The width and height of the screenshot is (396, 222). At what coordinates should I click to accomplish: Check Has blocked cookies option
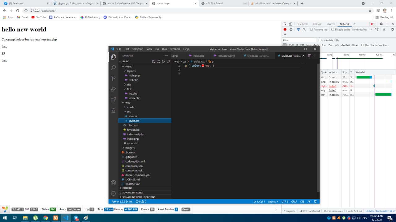pos(363,45)
